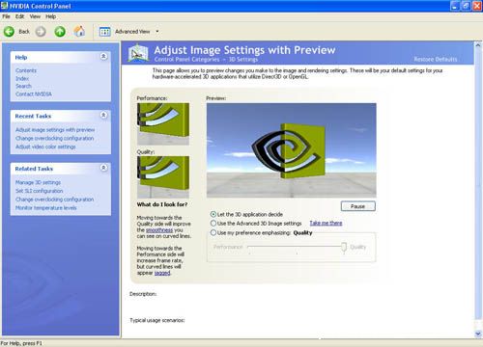Click the Quality sample thumbnail
Viewport: 483px width, 347px height.
(163, 177)
